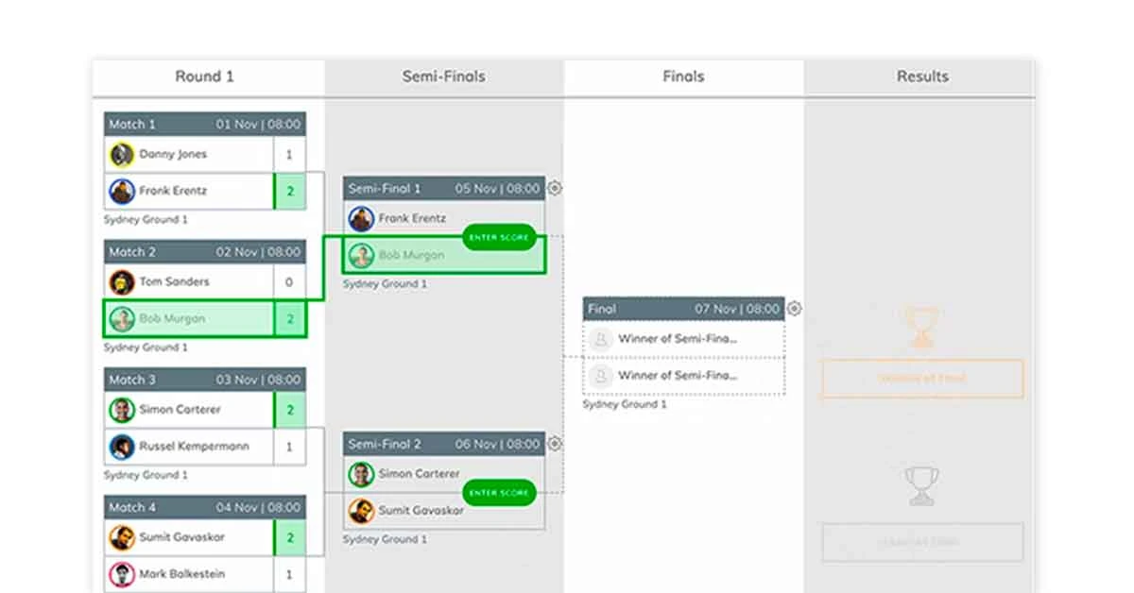Image resolution: width=1134 pixels, height=593 pixels.
Task: Click the orange winner trophy icon
Action: coord(919,325)
